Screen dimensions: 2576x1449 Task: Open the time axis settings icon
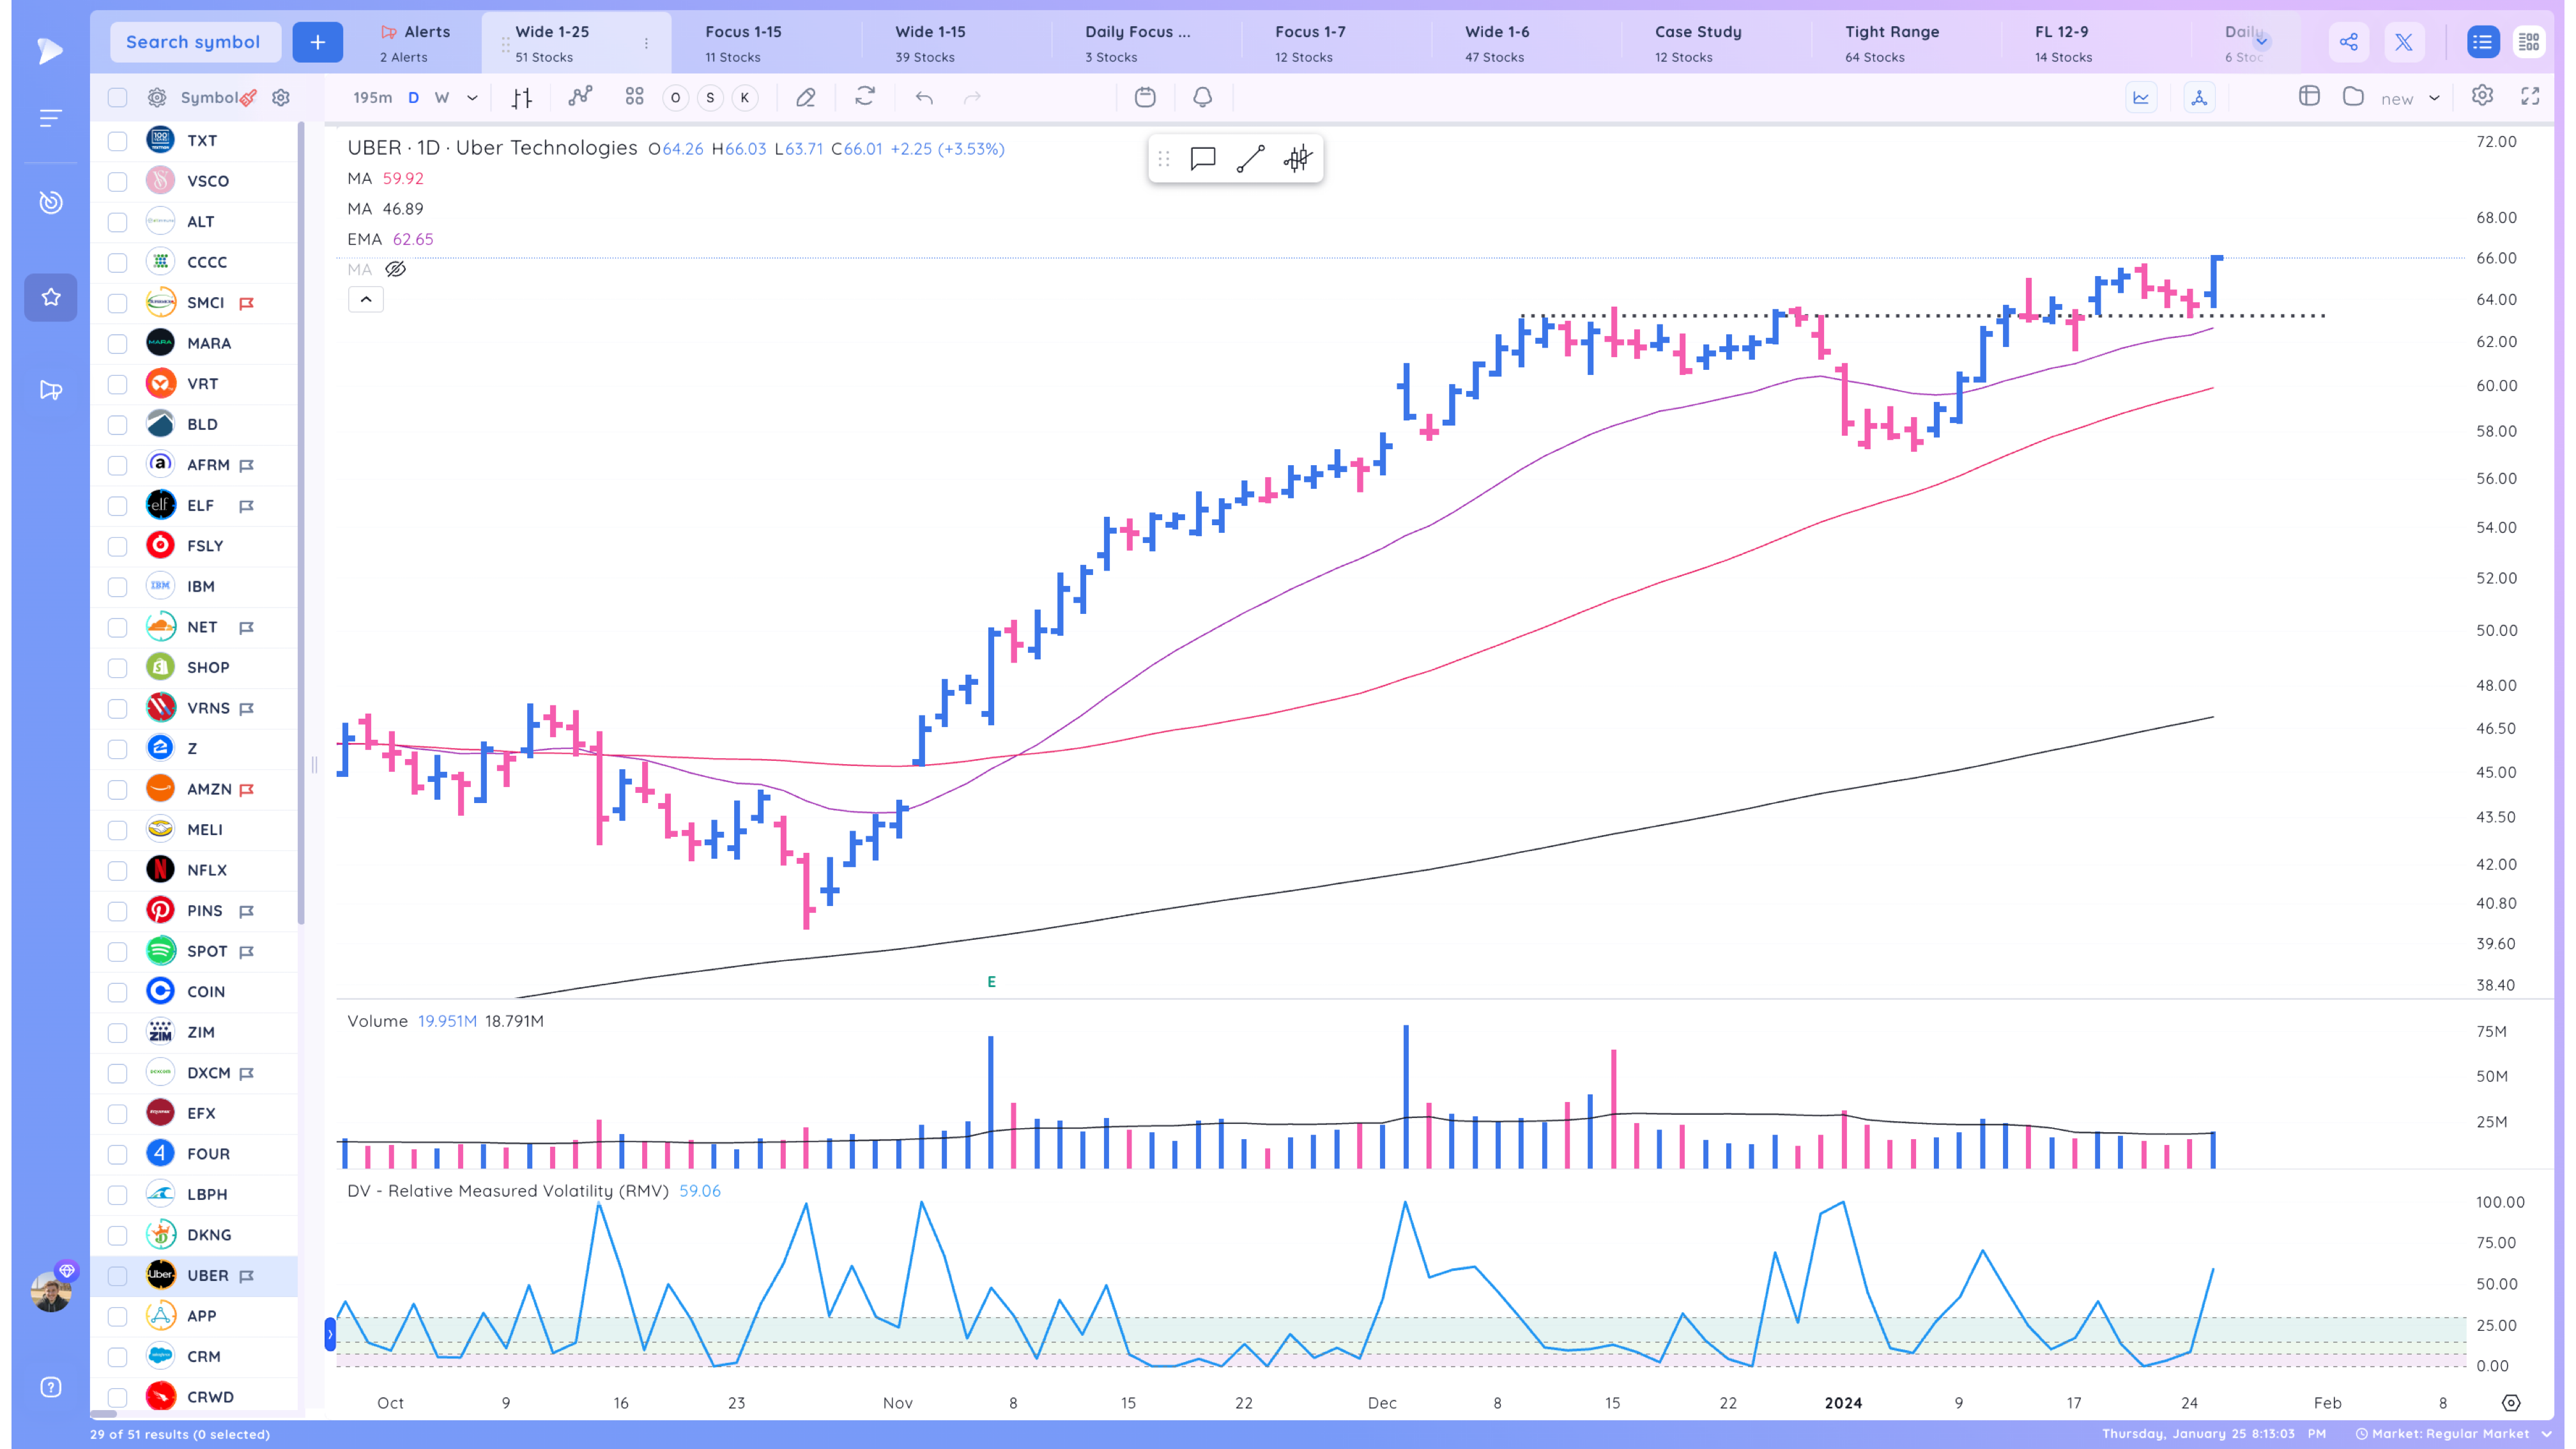click(2511, 1403)
